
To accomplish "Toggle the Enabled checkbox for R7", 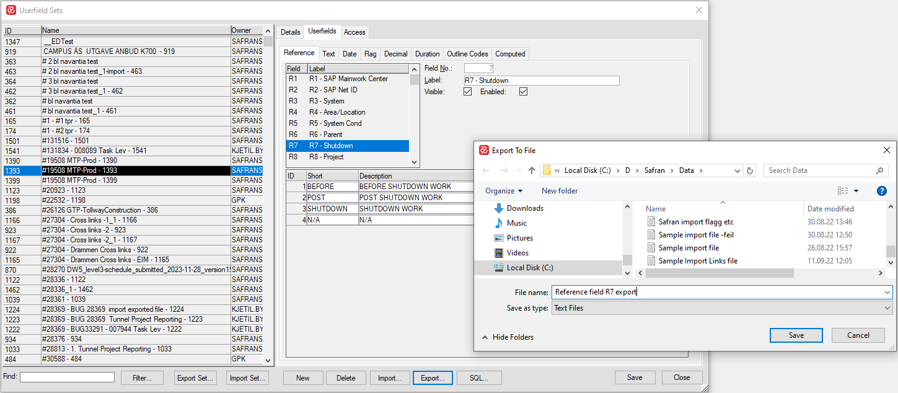I will click(523, 92).
